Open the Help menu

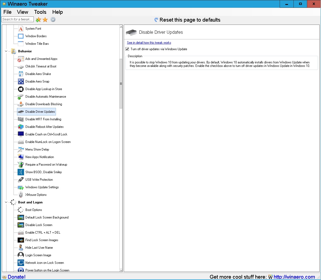point(58,12)
